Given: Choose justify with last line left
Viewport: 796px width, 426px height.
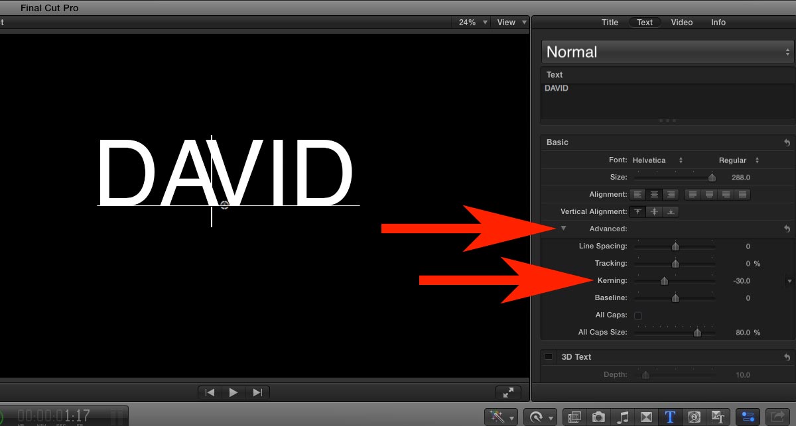Looking at the screenshot, I should click(693, 195).
